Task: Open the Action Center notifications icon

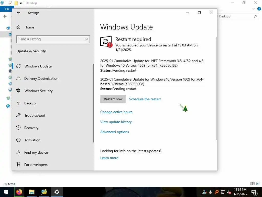Action: [254, 192]
